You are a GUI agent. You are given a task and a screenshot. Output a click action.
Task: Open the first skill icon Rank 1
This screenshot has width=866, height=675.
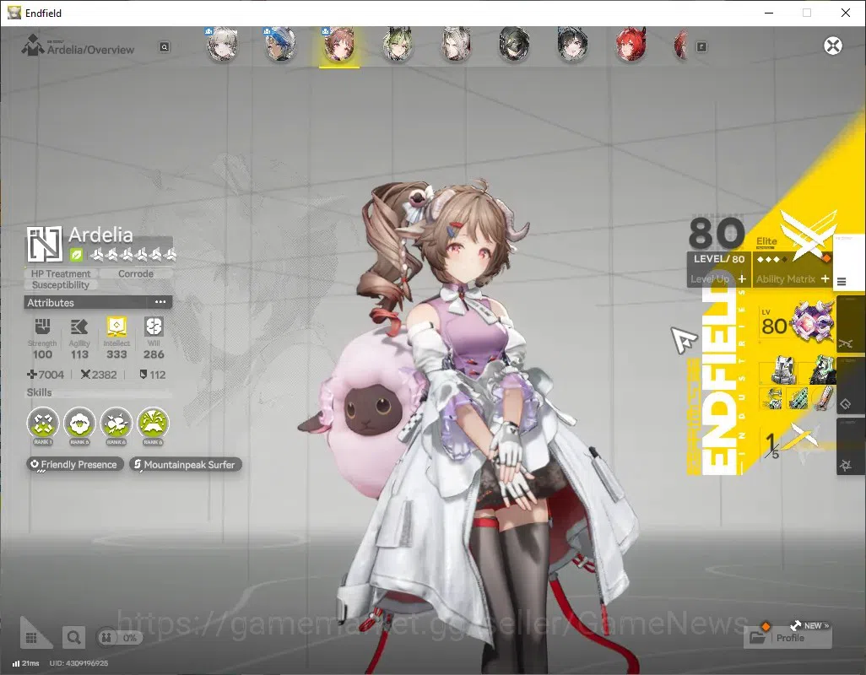(43, 424)
